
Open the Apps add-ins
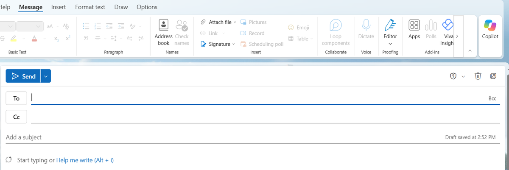(x=414, y=30)
